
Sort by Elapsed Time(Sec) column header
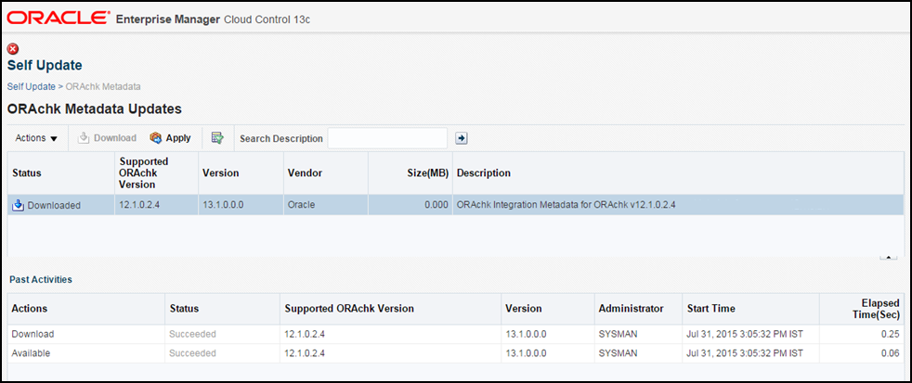pyautogui.click(x=862, y=309)
